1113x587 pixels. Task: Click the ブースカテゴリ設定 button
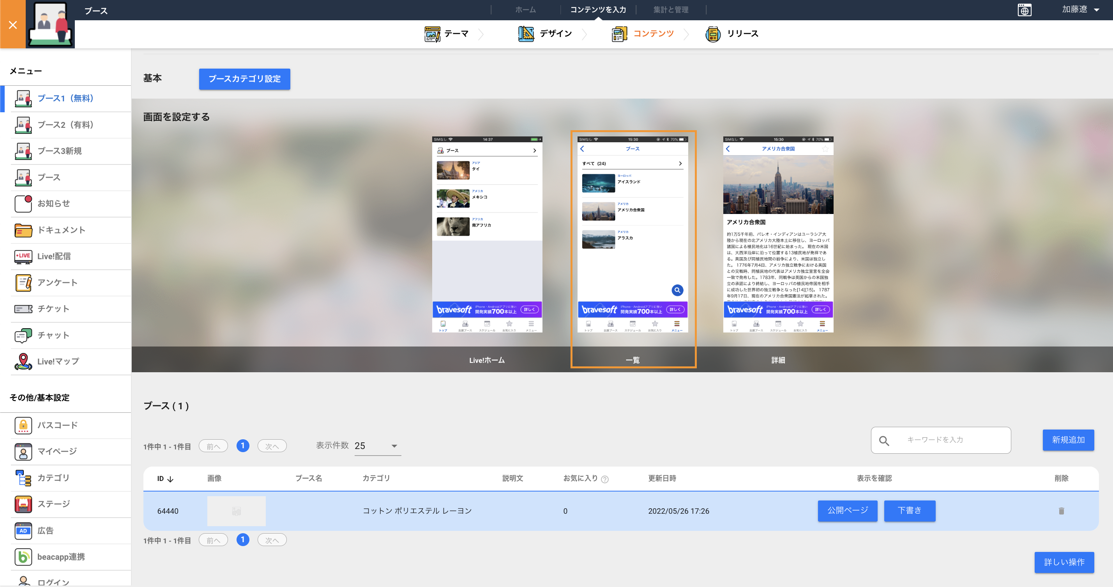click(x=245, y=79)
